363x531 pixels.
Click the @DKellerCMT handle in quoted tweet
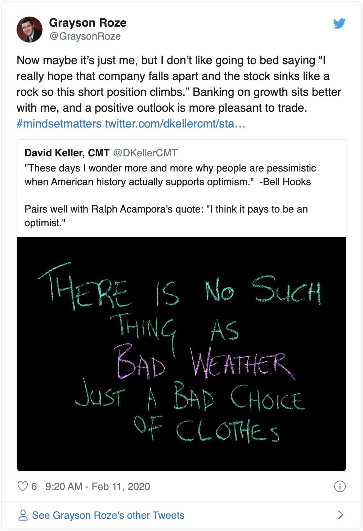point(145,153)
